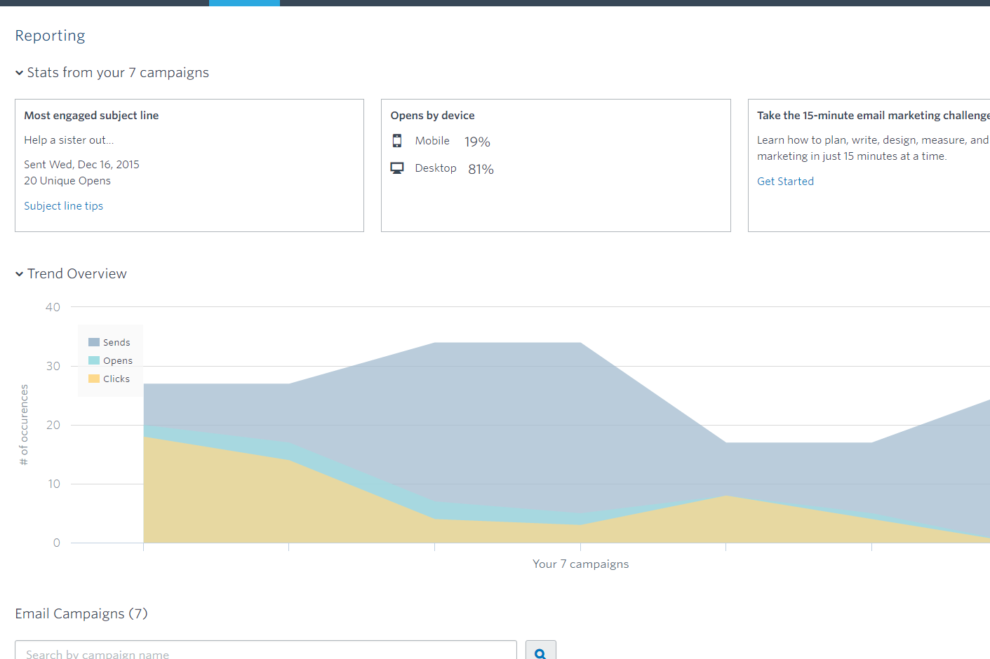
Task: Click the mobile phone icon under Opens by device
Action: pos(397,141)
